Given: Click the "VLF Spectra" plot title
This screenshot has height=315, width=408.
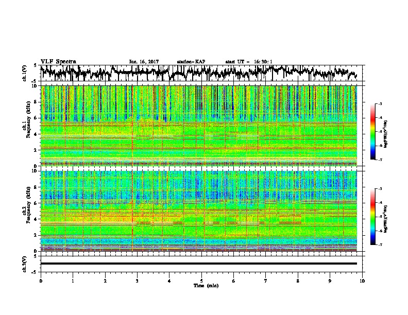Looking at the screenshot, I should click(x=58, y=62).
